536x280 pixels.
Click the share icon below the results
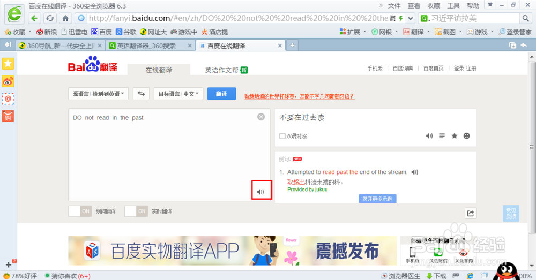(x=471, y=214)
